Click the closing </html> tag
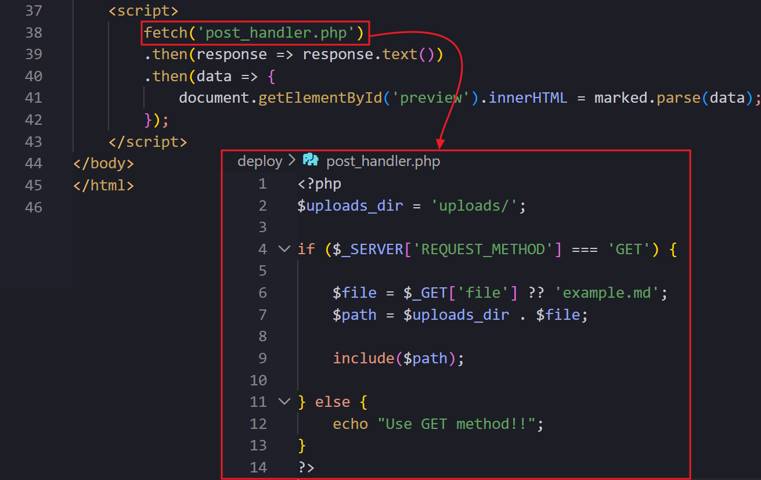Viewport: 761px width, 480px height. [103, 185]
